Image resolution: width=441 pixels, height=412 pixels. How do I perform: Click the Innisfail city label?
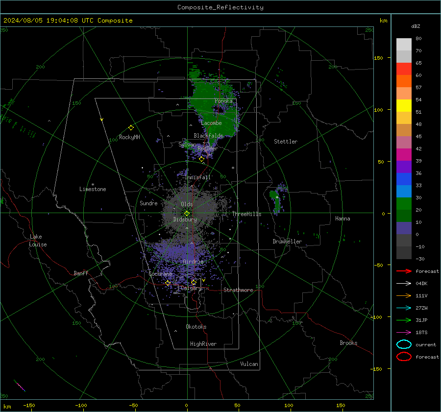coord(198,177)
